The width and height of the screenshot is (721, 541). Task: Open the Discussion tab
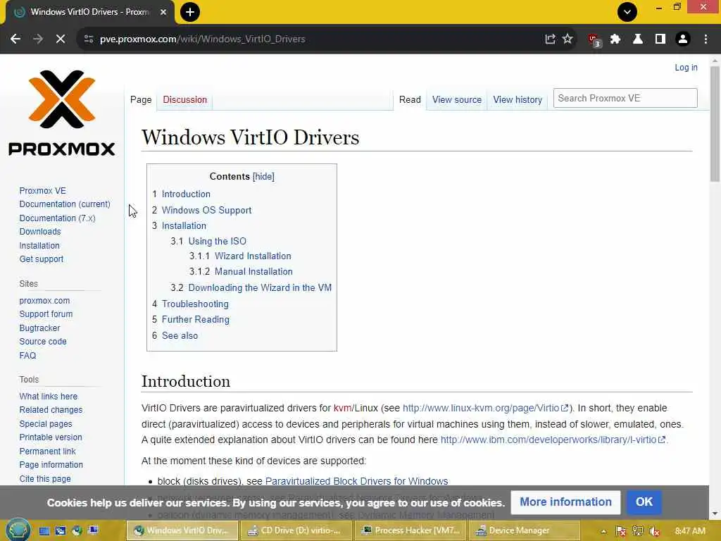[x=185, y=100]
